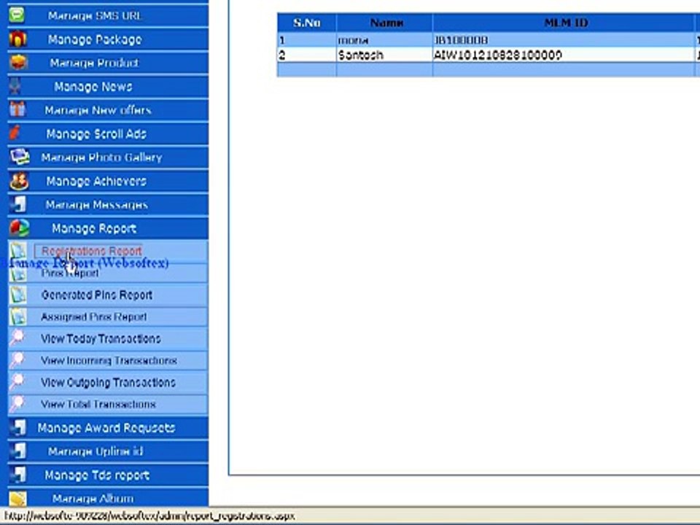
Task: Click the Manage Album folder icon
Action: (x=17, y=498)
